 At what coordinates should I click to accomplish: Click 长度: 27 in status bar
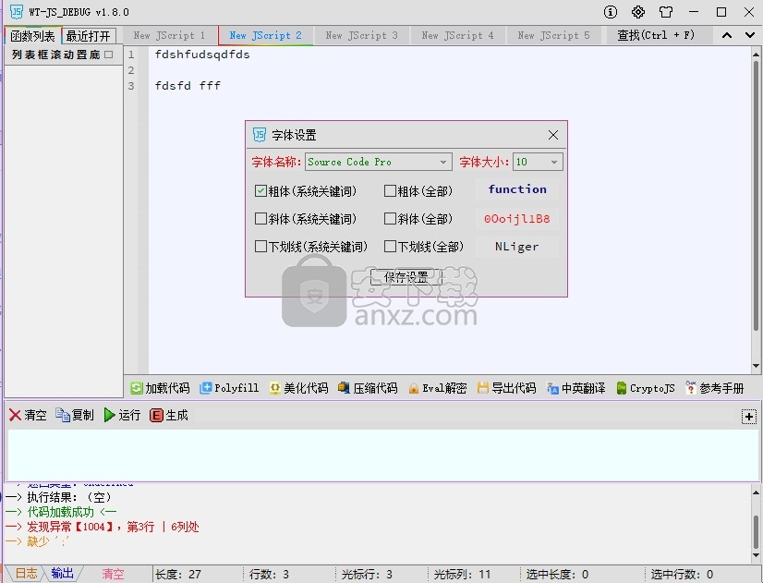pyautogui.click(x=177, y=575)
